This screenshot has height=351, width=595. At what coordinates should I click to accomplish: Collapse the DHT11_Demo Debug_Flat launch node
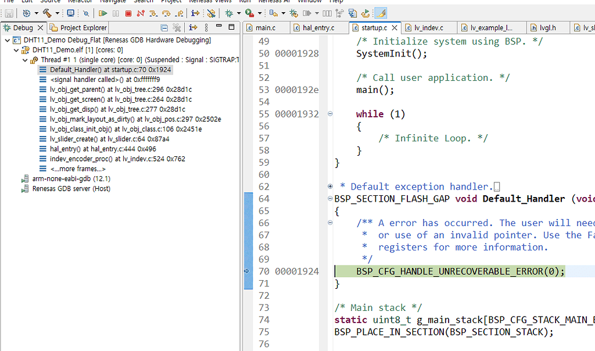[7, 40]
